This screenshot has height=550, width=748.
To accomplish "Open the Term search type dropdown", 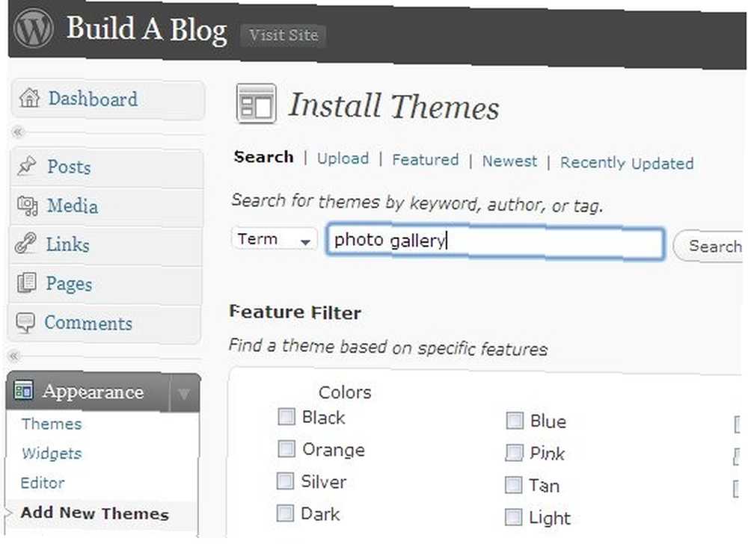I will point(275,239).
